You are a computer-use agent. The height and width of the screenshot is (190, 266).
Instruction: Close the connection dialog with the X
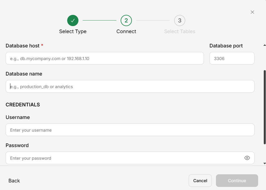tap(252, 12)
